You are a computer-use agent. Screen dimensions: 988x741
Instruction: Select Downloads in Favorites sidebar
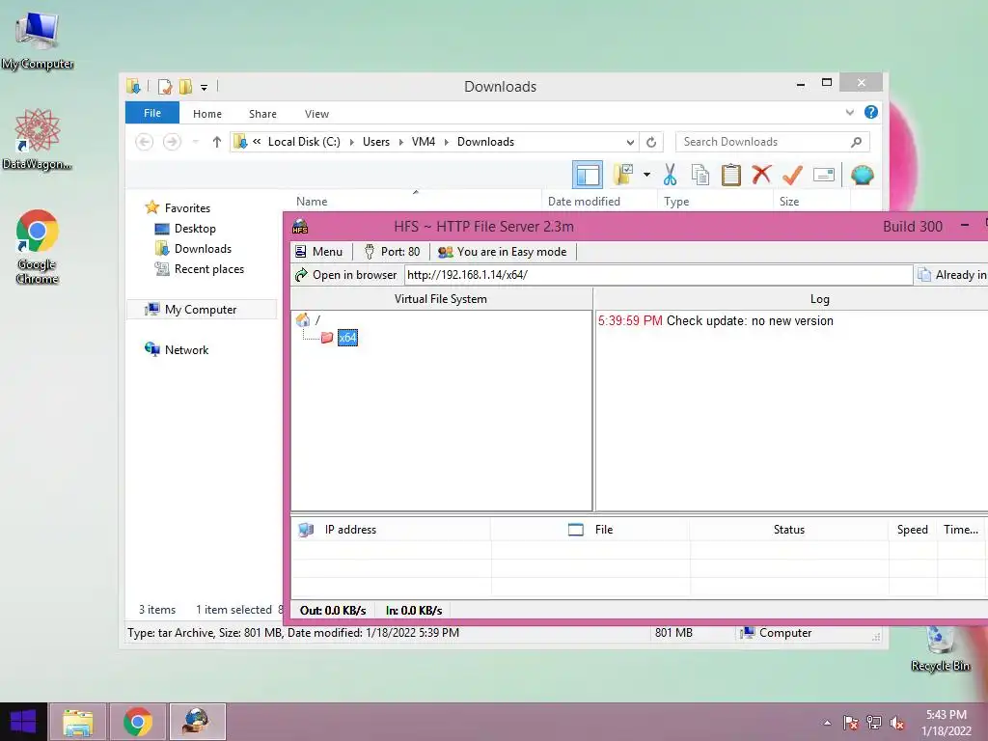point(203,248)
